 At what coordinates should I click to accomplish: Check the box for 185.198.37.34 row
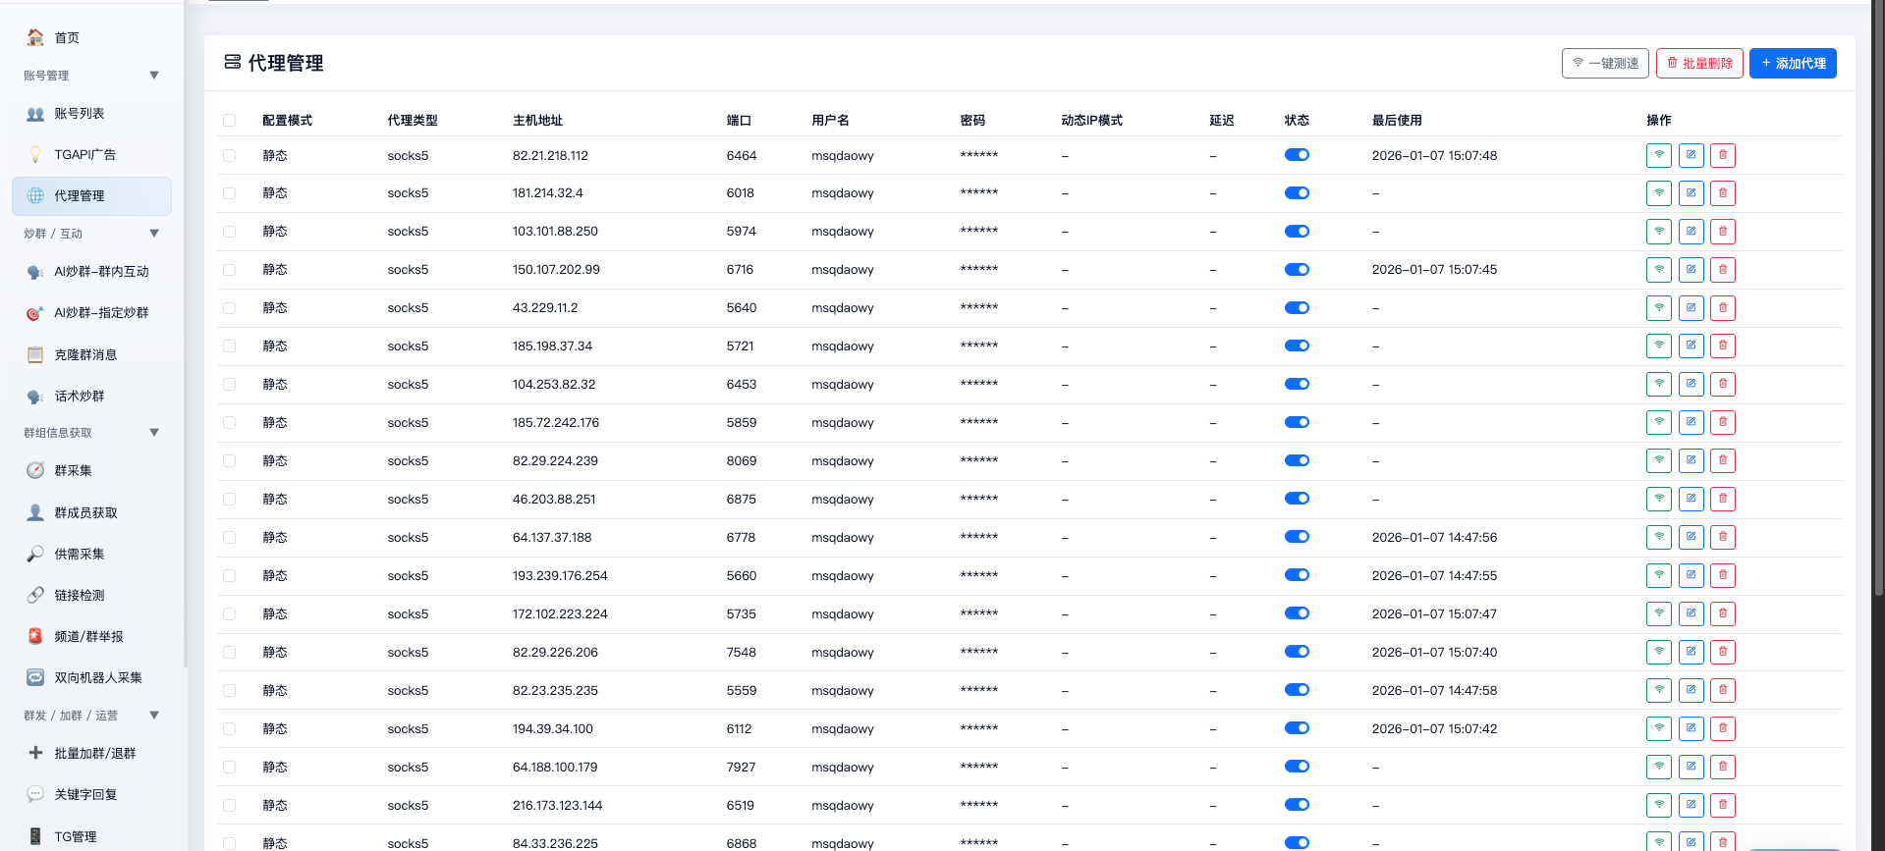(x=230, y=346)
